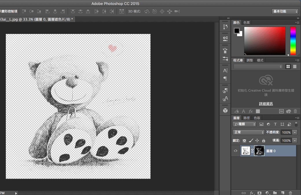Image resolution: width=301 pixels, height=195 pixels.
Task: Click the add layer style fx icon
Action: click(x=252, y=193)
